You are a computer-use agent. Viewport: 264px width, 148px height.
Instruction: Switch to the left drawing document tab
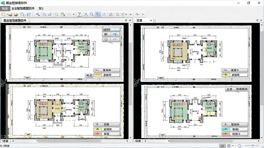[15, 21]
